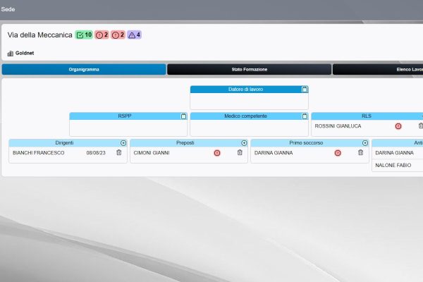The image size is (423, 282).
Task: Delete BIANCHI FRANCESCO from Dirigenti
Action: (x=119, y=152)
